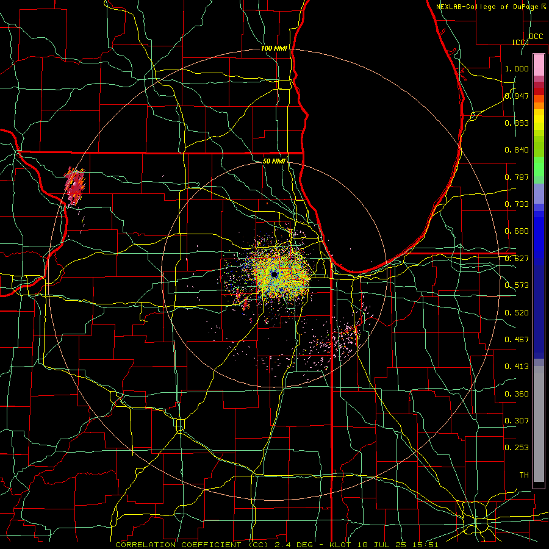The width and height of the screenshot is (549, 549).
Task: Click the radar site center inside clutter
Action: coord(274,275)
